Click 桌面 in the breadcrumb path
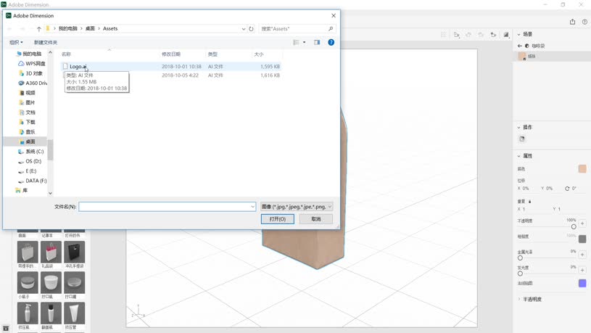 90,29
